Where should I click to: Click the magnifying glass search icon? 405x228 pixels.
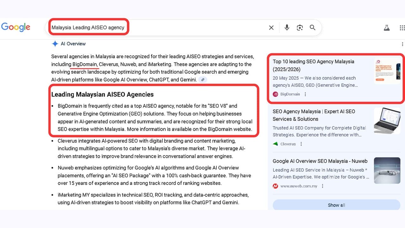[x=313, y=28]
